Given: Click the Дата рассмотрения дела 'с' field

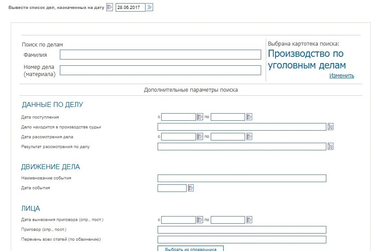Looking at the screenshot, I should (179, 136).
